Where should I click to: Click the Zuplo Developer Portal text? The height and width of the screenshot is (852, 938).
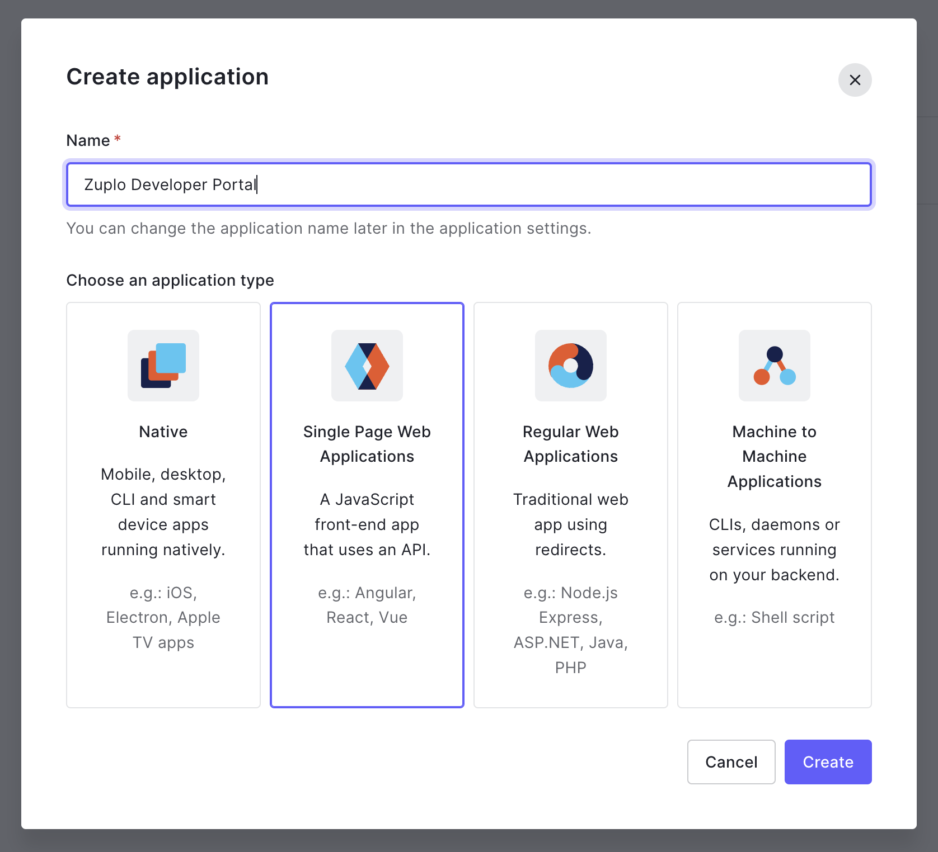[x=169, y=184]
